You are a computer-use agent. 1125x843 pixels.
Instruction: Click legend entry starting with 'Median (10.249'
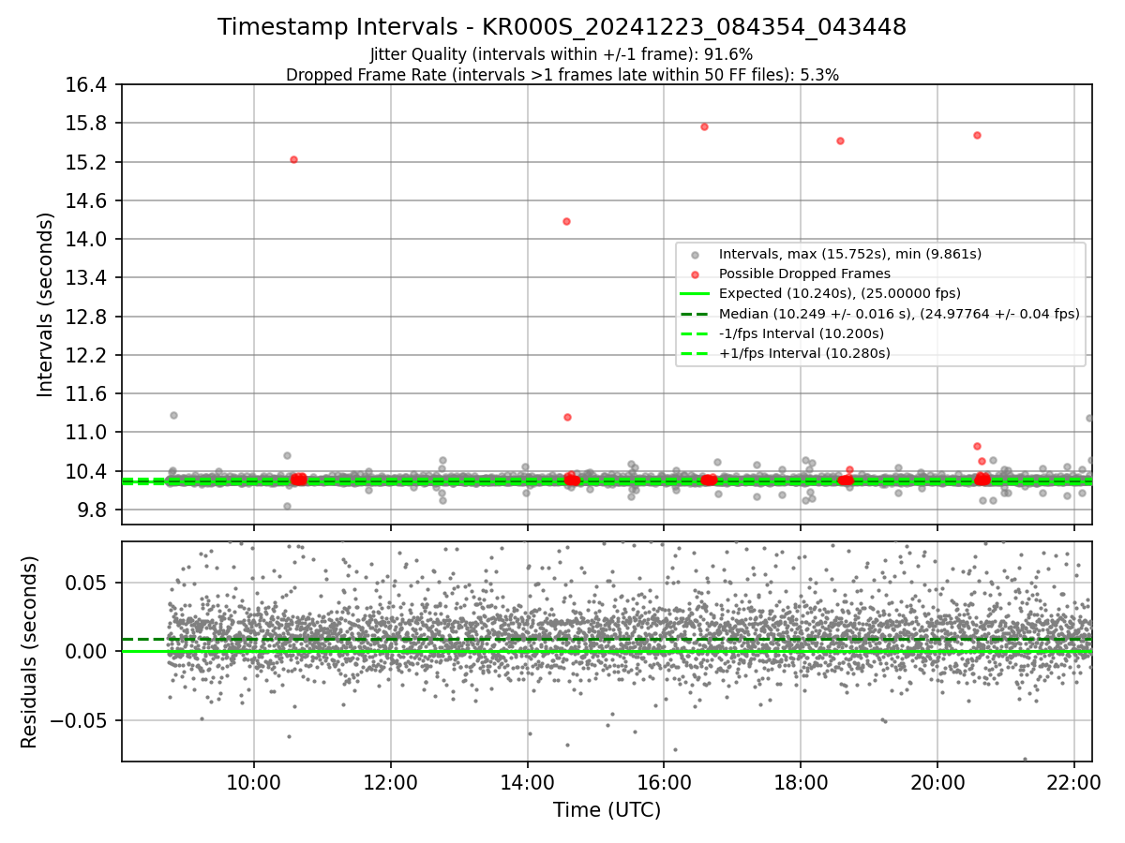(899, 314)
